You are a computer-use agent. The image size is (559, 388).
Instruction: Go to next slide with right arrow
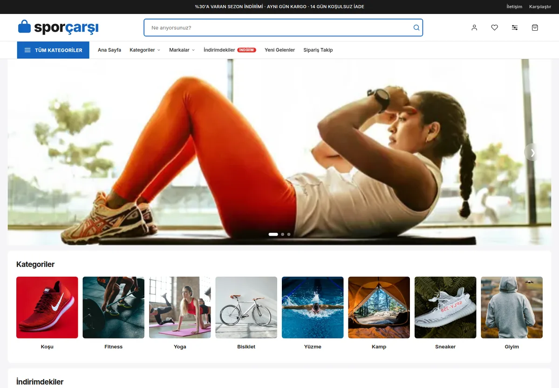pyautogui.click(x=532, y=152)
